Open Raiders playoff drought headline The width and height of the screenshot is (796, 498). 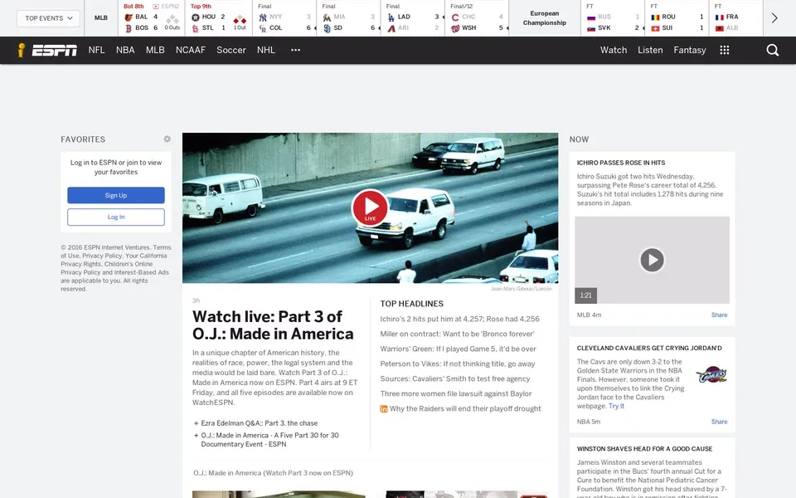click(465, 408)
